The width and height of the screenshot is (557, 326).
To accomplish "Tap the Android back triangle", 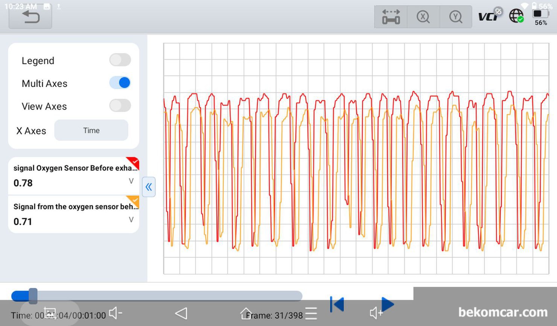I will 181,313.
